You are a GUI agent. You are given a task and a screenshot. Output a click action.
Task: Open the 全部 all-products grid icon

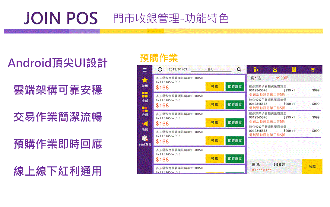coord(145,95)
